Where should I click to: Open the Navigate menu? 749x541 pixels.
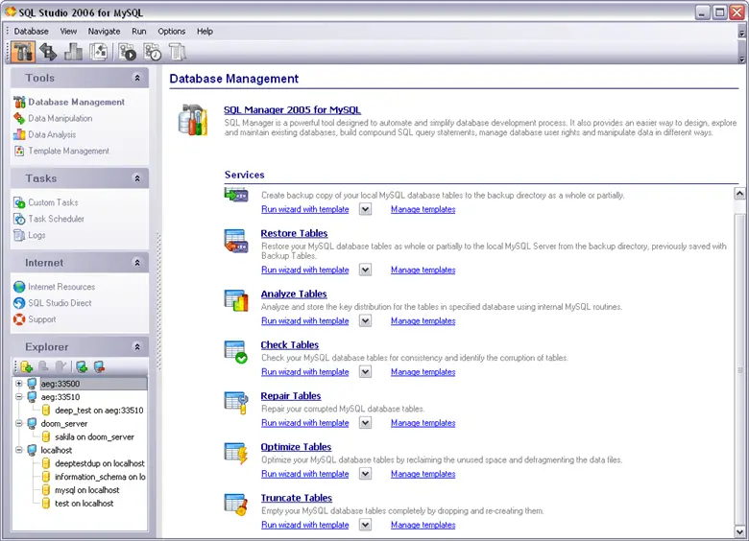(x=104, y=32)
